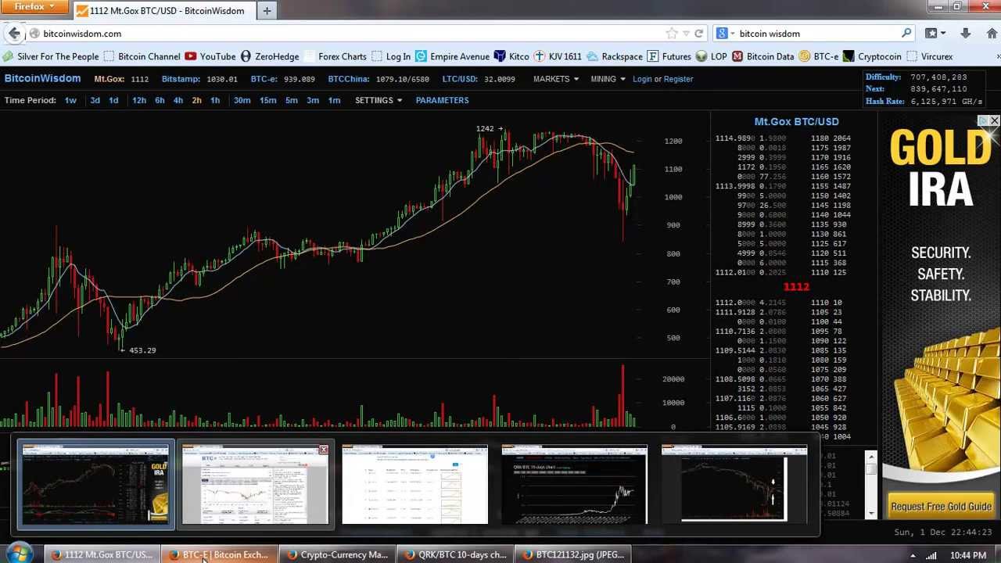
Task: Select the 4h time period
Action: 178,100
